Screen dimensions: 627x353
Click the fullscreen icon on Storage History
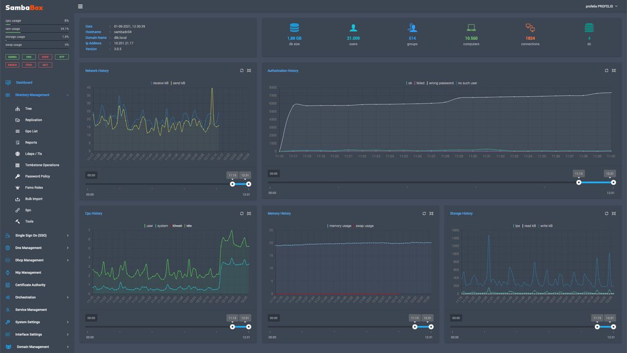pyautogui.click(x=614, y=214)
